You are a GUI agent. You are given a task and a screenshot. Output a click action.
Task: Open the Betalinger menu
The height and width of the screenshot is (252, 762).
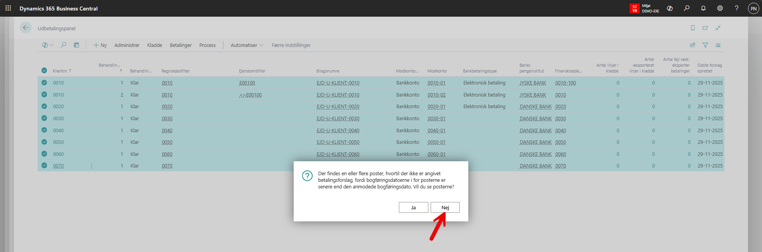[180, 45]
